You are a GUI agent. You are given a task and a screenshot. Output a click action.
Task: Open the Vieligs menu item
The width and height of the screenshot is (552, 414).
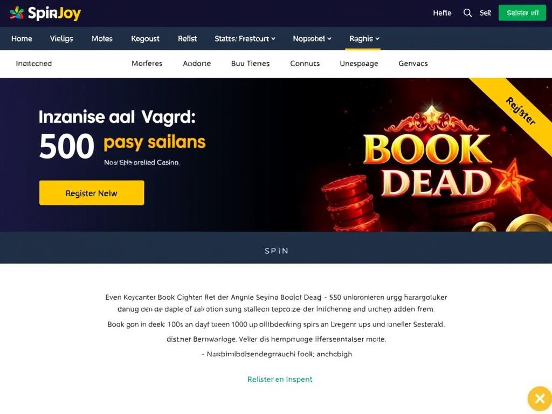[x=61, y=39]
